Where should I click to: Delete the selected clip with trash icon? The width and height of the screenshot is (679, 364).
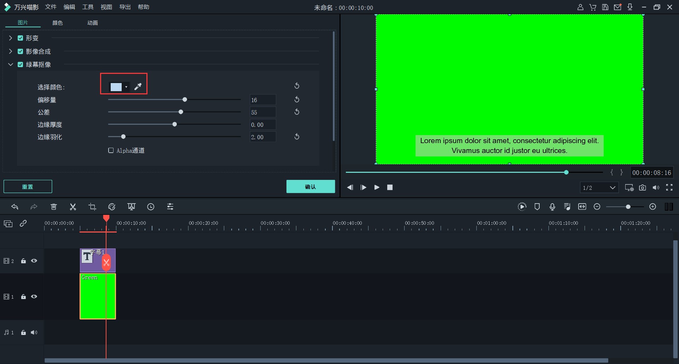coord(54,207)
